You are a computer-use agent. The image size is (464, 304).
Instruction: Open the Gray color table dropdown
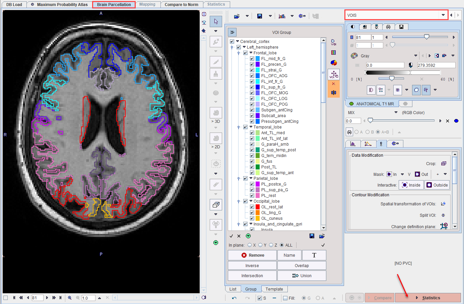pyautogui.click(x=416, y=56)
